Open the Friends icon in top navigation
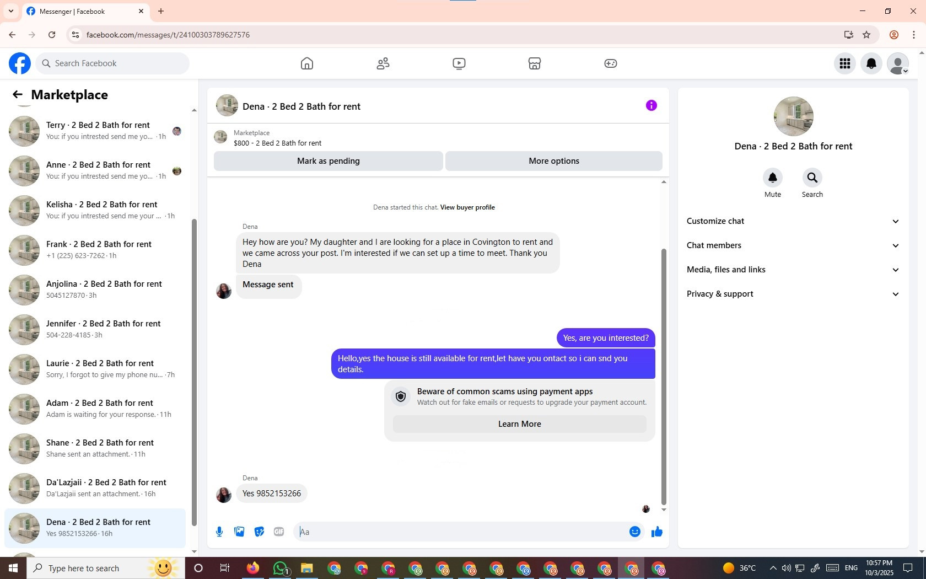This screenshot has width=926, height=579. click(383, 63)
